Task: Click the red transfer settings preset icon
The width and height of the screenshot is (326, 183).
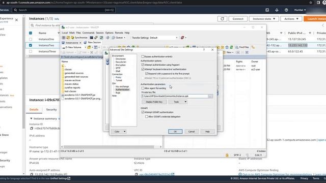Action: 182,38
